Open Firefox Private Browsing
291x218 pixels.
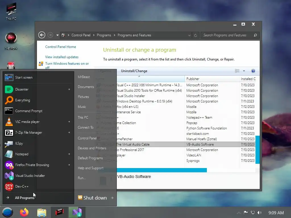click(38, 165)
